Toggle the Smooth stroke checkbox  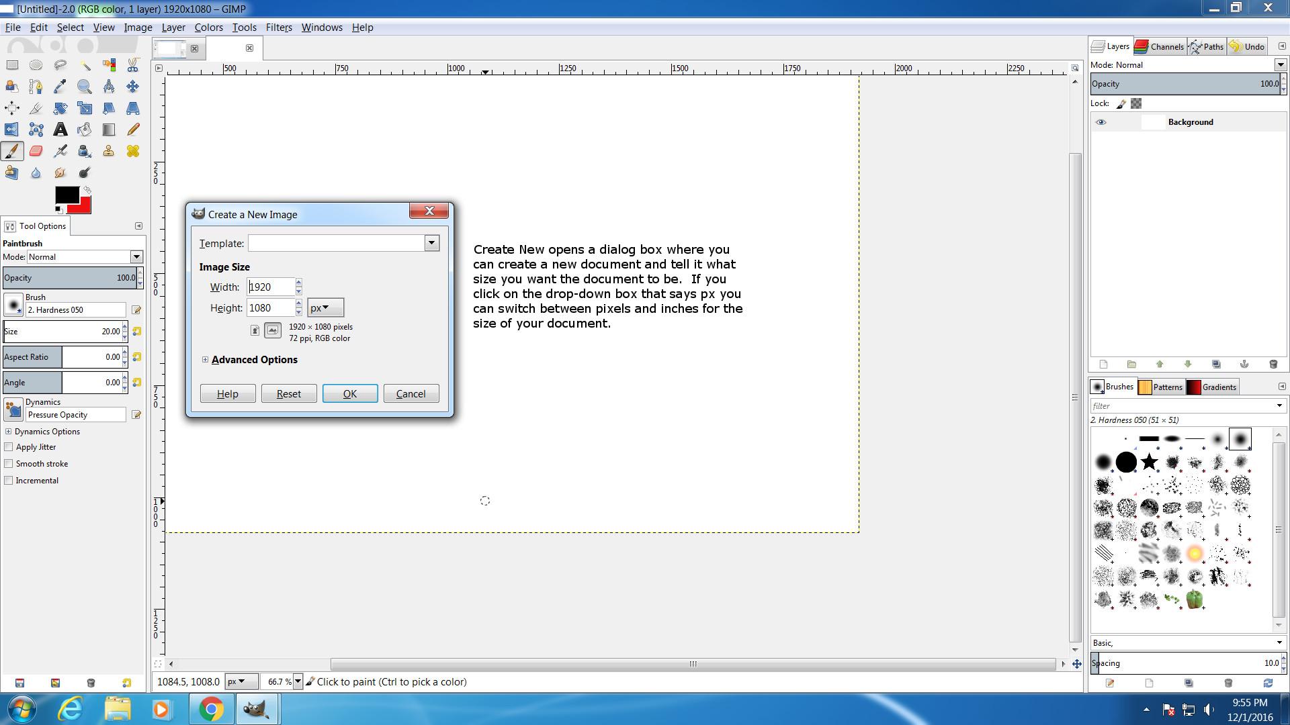(9, 464)
